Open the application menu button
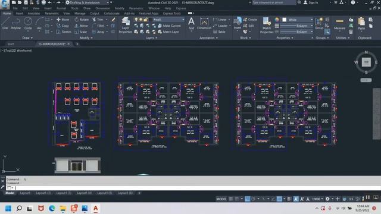Screen dimensions: 381x214 [5, 4]
